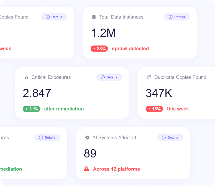Select the 347K duplicate copies value
Screen dimensions: 215x186
159,93
